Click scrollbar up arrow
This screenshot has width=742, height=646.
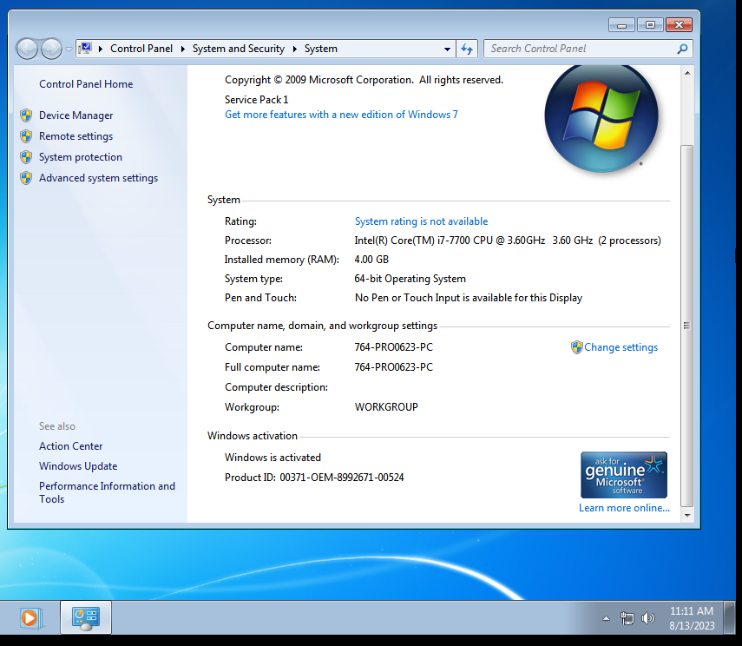click(x=687, y=73)
